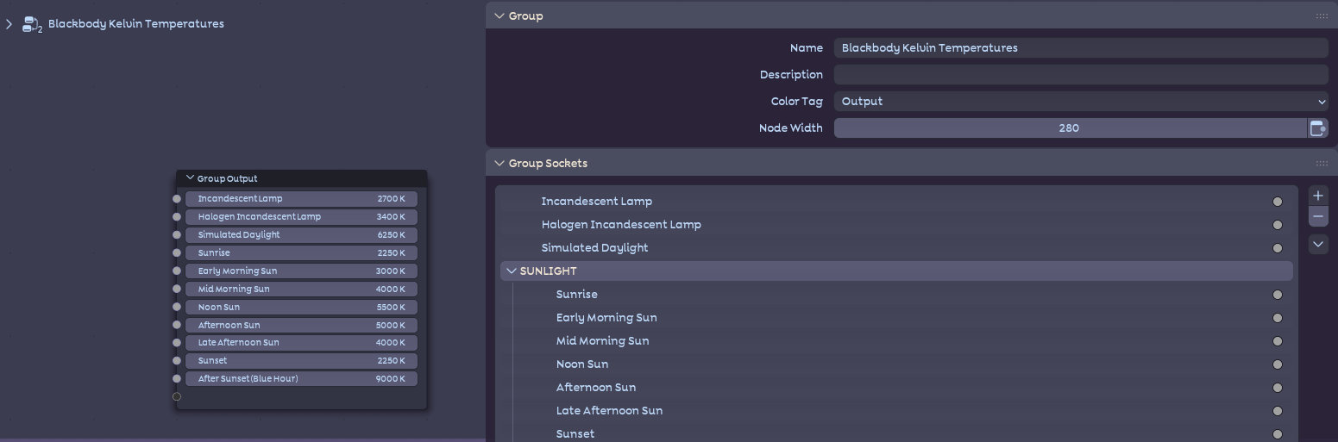Screen dimensions: 1338x442
Task: Click the empty Description field
Action: 1081,75
